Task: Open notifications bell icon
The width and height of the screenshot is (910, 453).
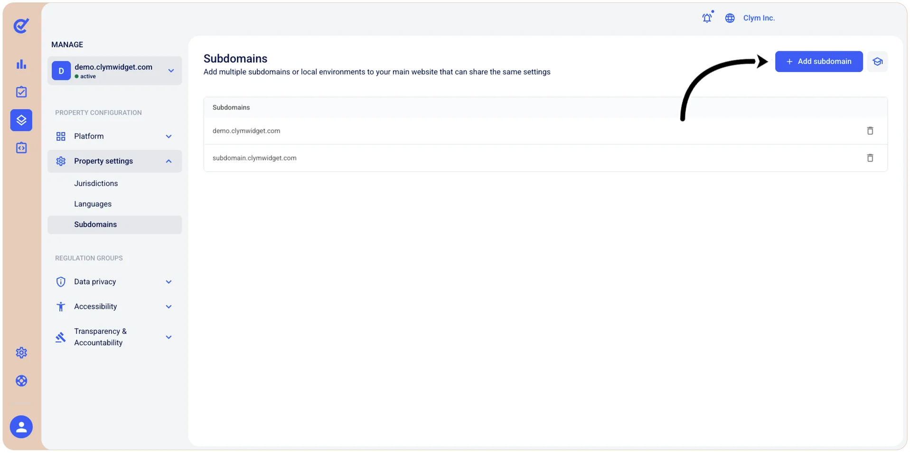Action: 707,18
